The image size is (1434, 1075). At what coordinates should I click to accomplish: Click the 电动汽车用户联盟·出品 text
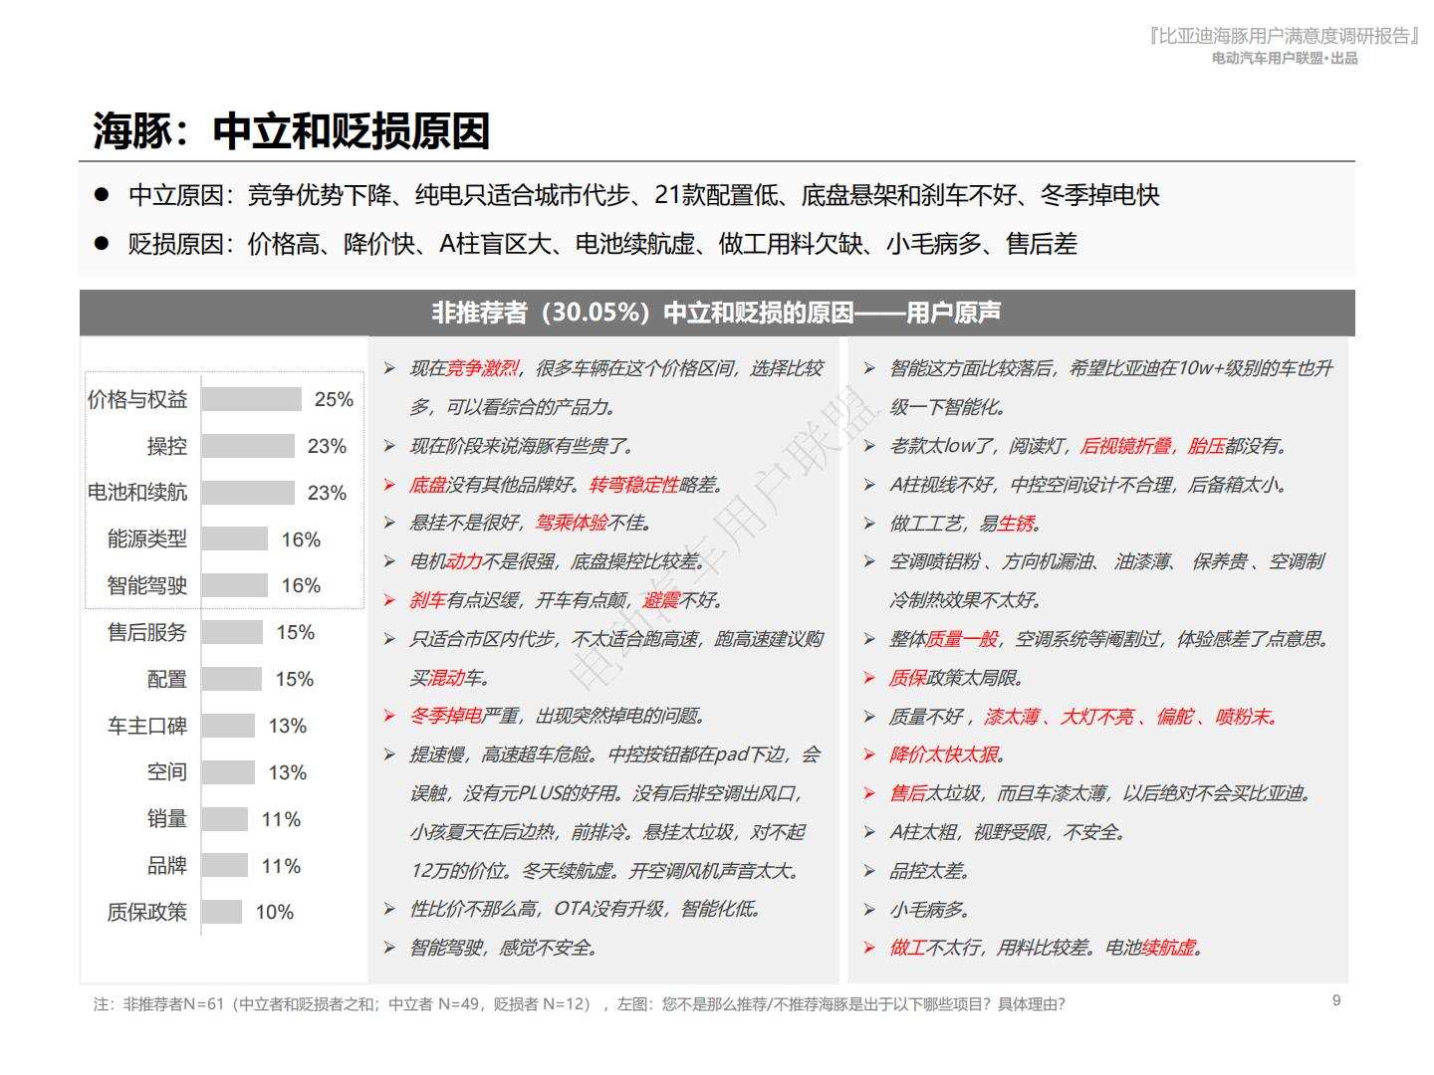click(x=1285, y=59)
